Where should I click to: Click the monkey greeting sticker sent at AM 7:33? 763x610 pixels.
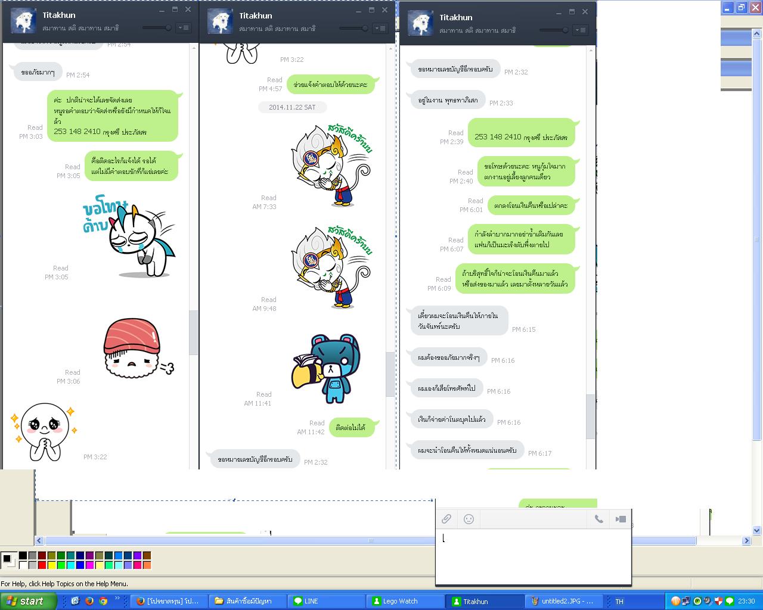331,164
